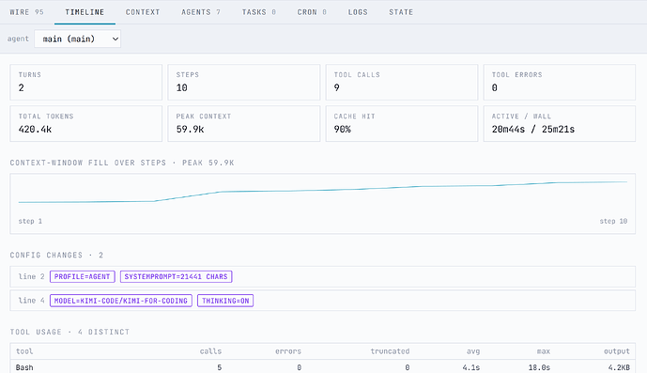Click the TOTAL TOKENS stat card
Screen dimensions: 647x373
86,123
